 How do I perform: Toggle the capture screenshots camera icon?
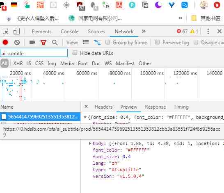click(x=32, y=42)
